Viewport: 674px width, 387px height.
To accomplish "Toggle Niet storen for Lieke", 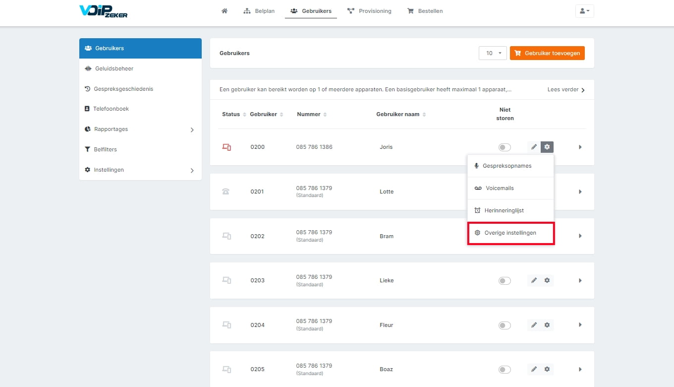I will pyautogui.click(x=505, y=281).
